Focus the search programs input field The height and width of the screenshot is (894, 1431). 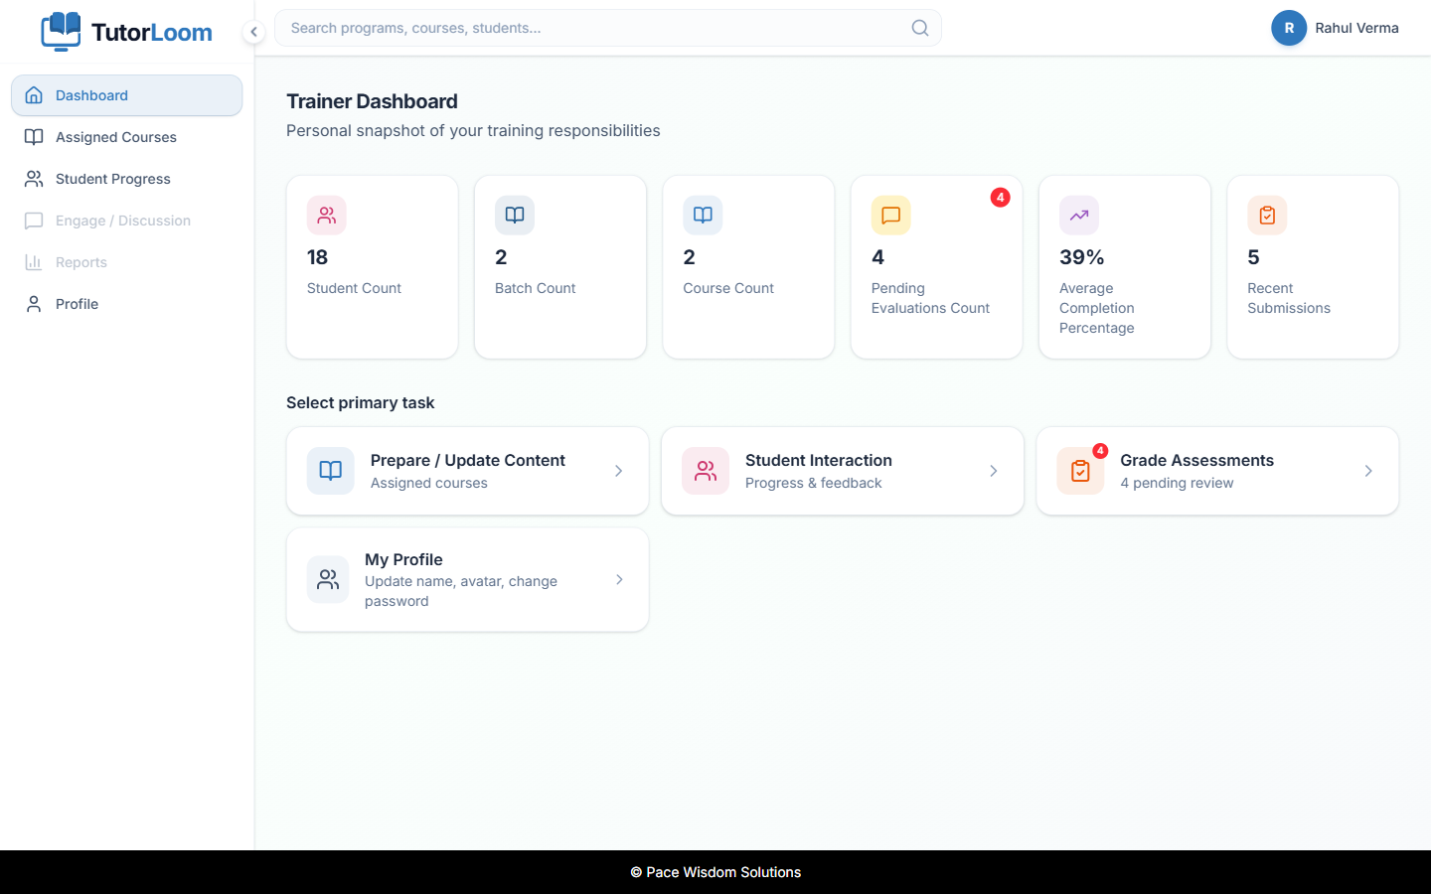(x=607, y=28)
